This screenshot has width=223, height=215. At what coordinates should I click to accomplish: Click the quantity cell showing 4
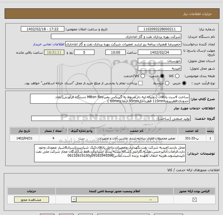[53, 138]
